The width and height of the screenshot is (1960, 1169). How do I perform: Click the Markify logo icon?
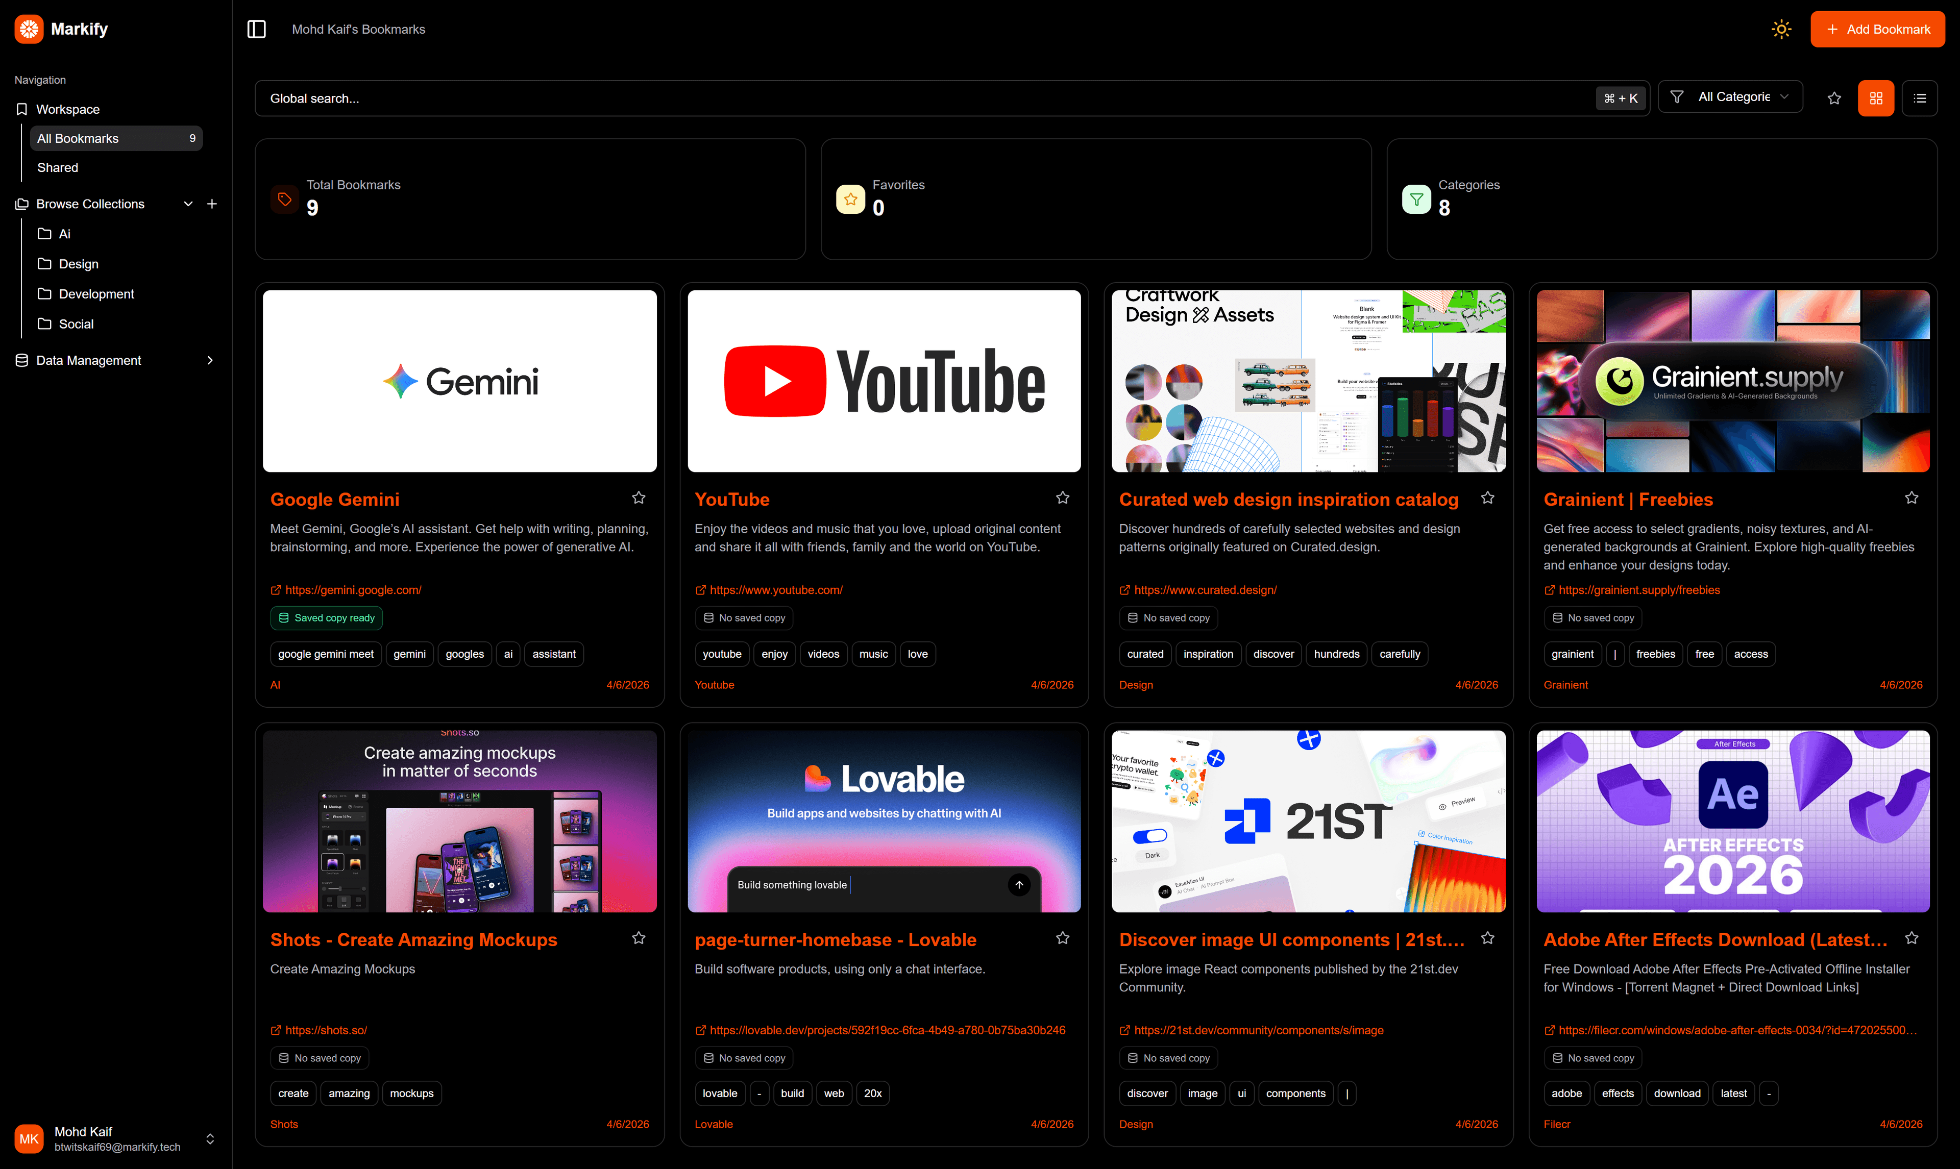[x=29, y=29]
